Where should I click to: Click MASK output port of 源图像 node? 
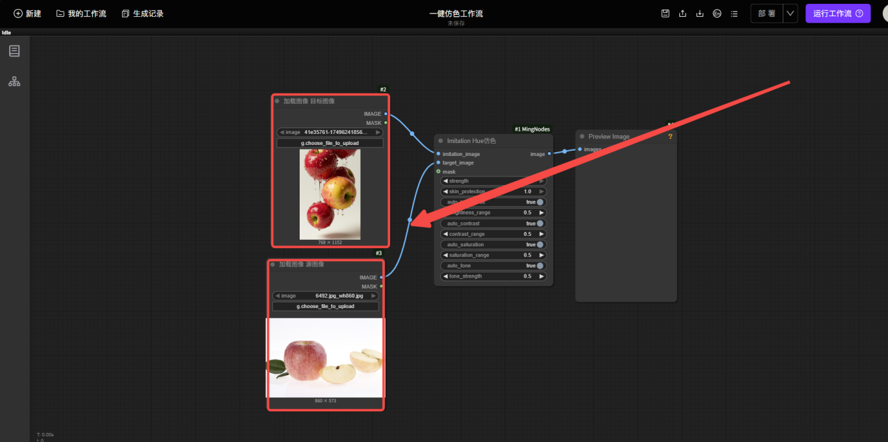point(381,287)
